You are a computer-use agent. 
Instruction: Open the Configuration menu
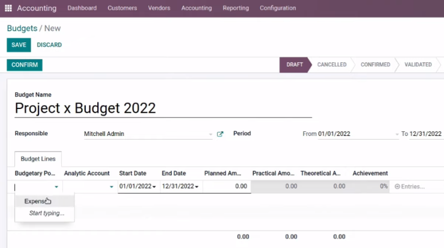coord(278,8)
